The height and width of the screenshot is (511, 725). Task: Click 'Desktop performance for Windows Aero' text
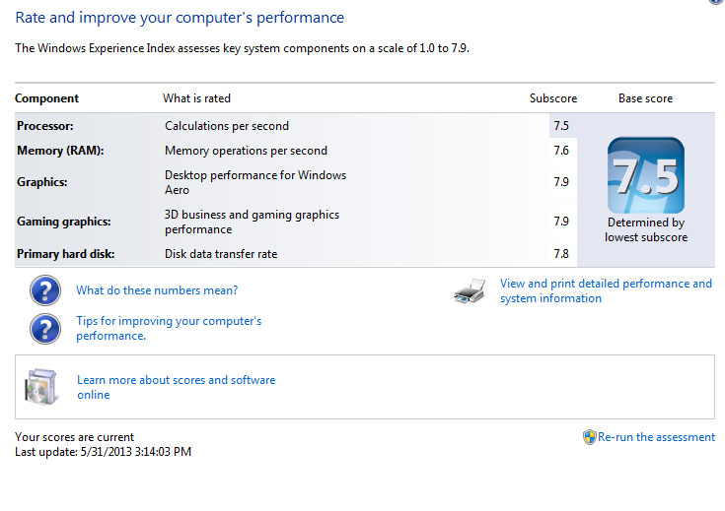[x=255, y=182]
